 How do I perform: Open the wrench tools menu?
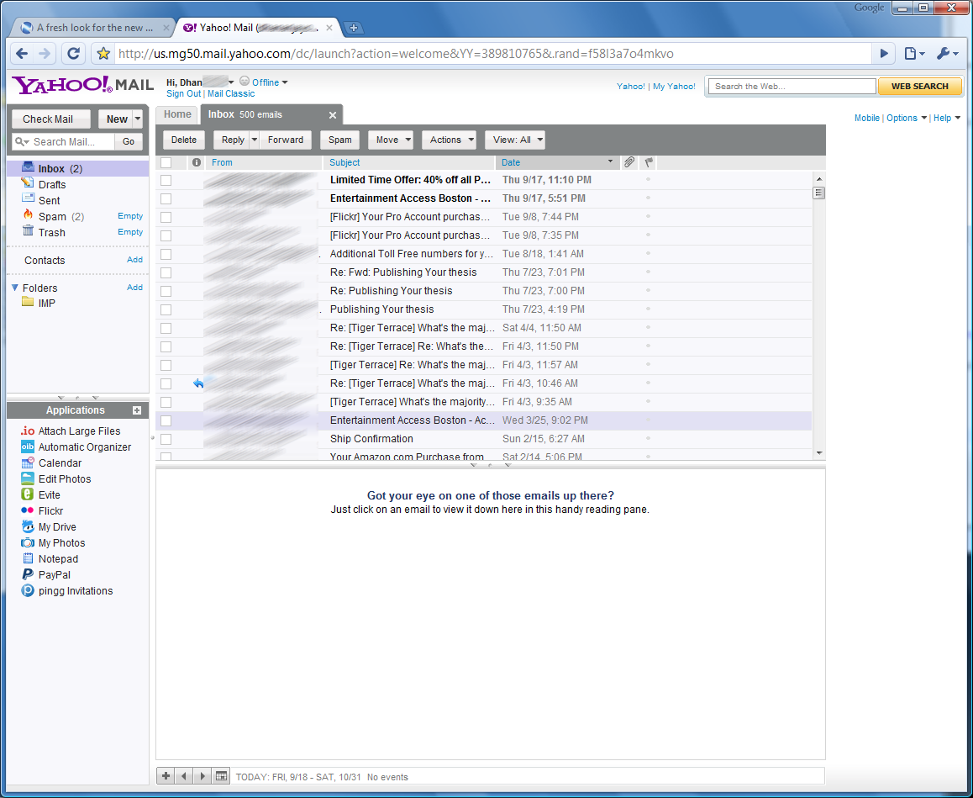[x=947, y=54]
